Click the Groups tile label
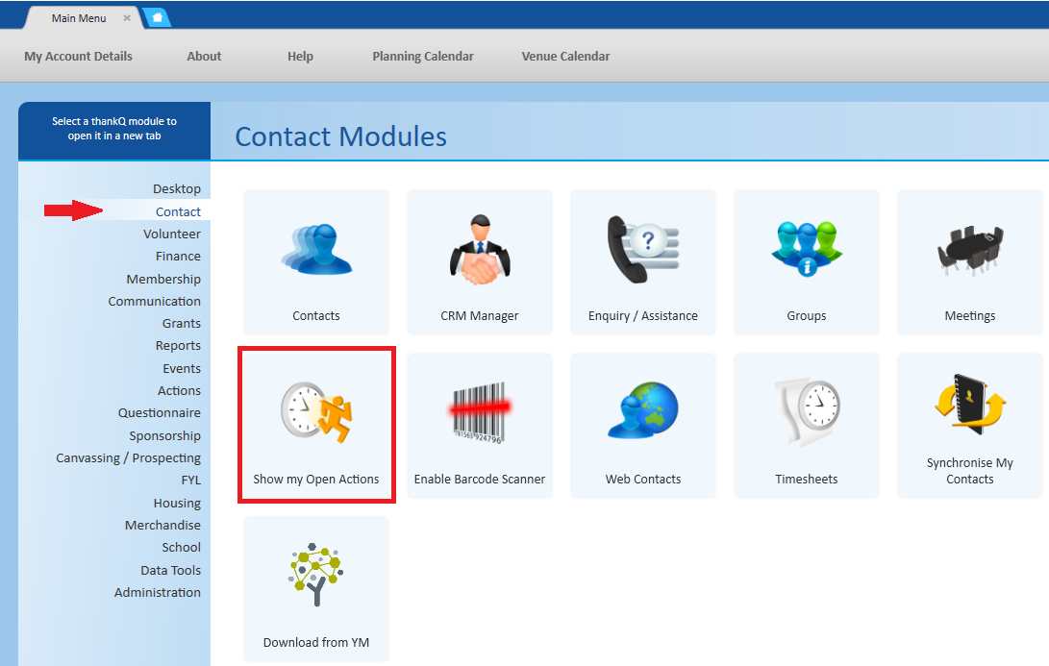Screen dimensions: 1049x666 [x=806, y=315]
